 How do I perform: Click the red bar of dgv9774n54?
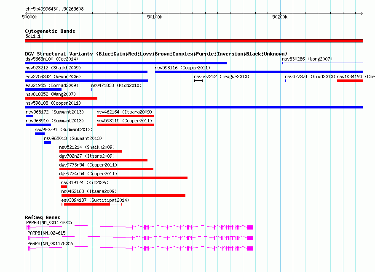[123, 178]
